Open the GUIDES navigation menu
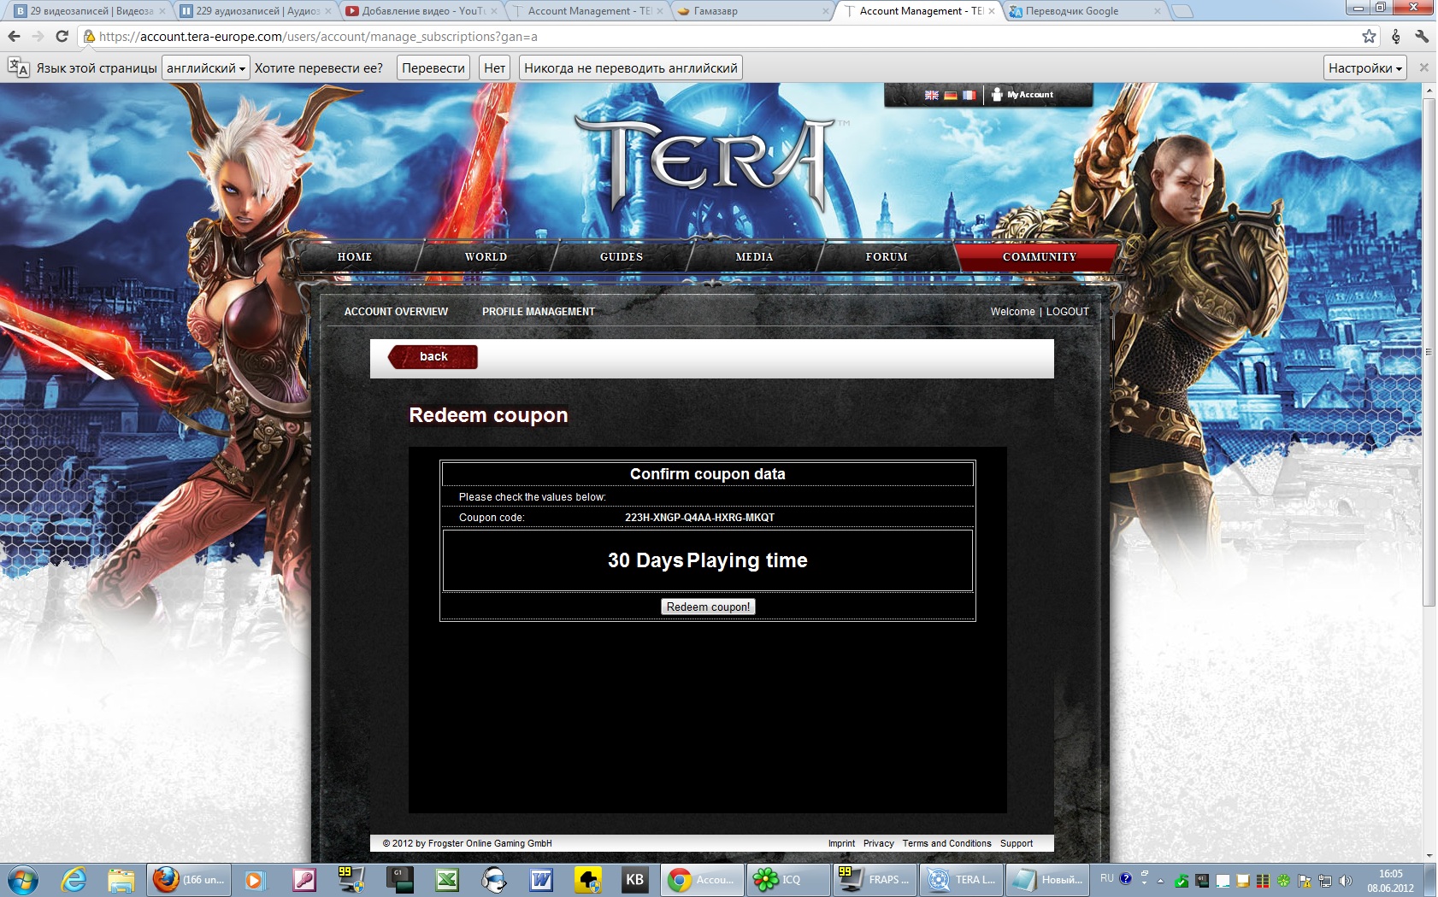The height and width of the screenshot is (897, 1438). pyautogui.click(x=622, y=256)
